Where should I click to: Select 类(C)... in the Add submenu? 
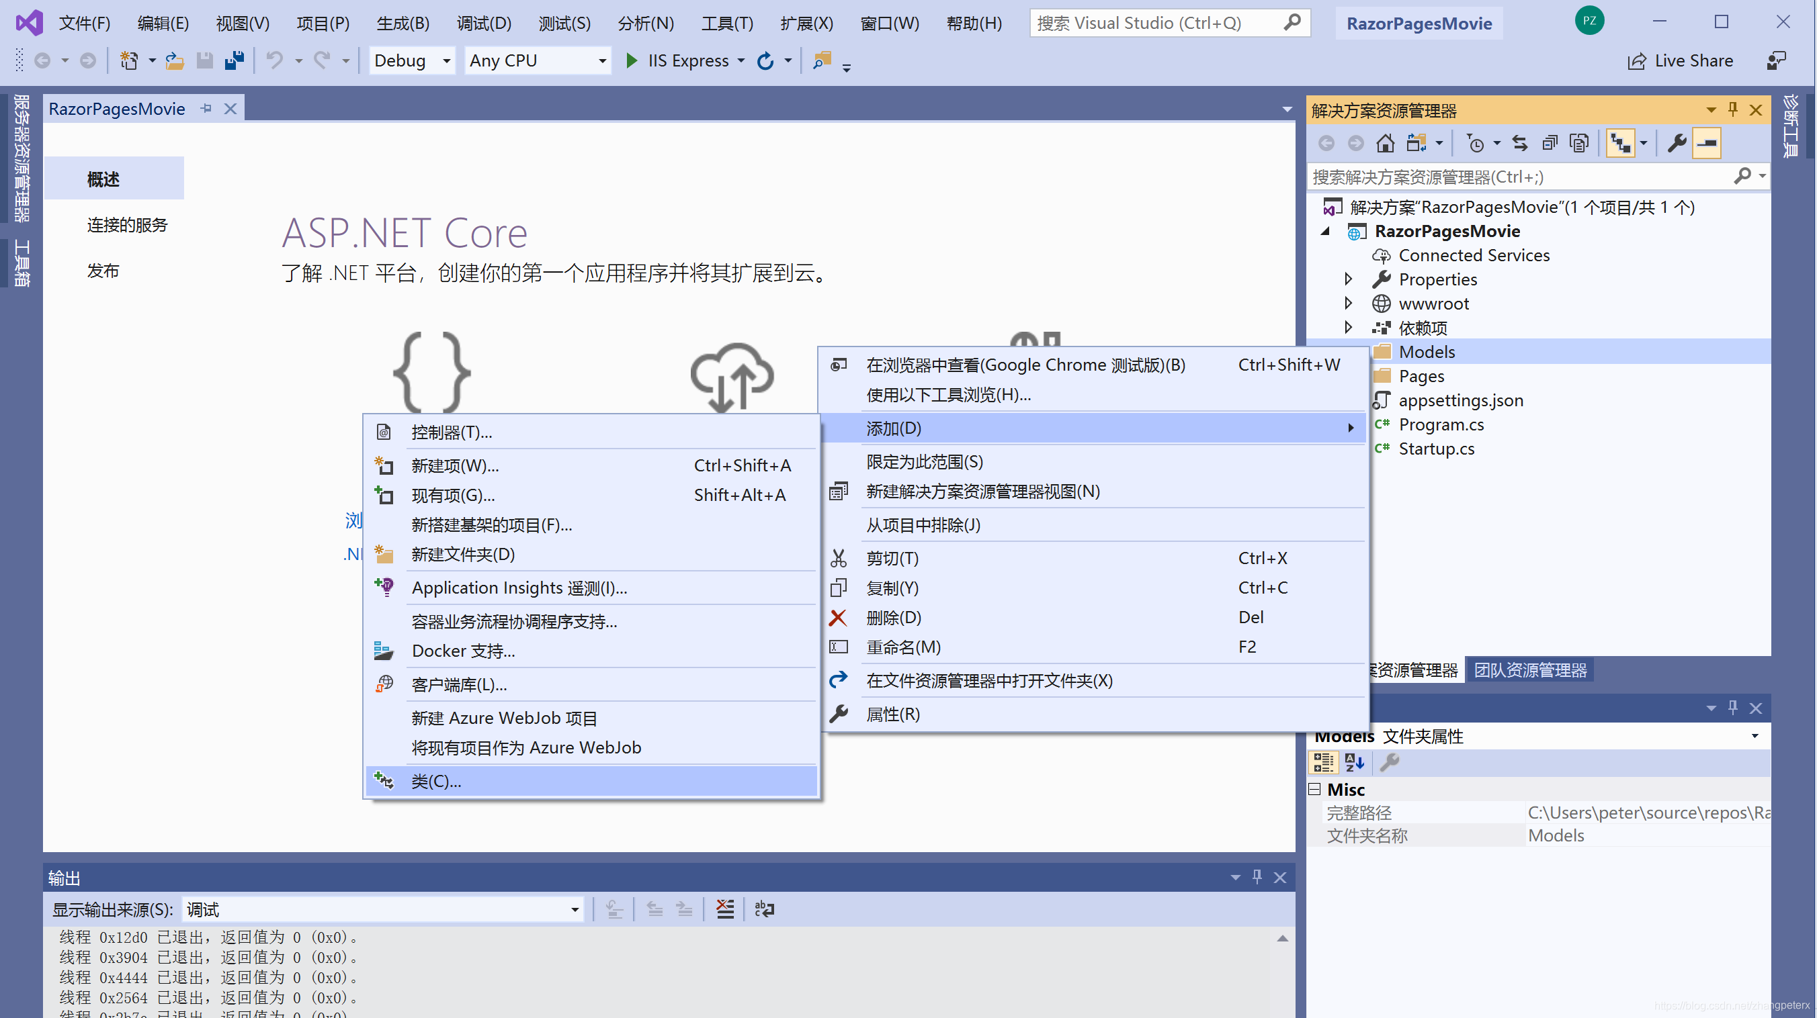[436, 781]
